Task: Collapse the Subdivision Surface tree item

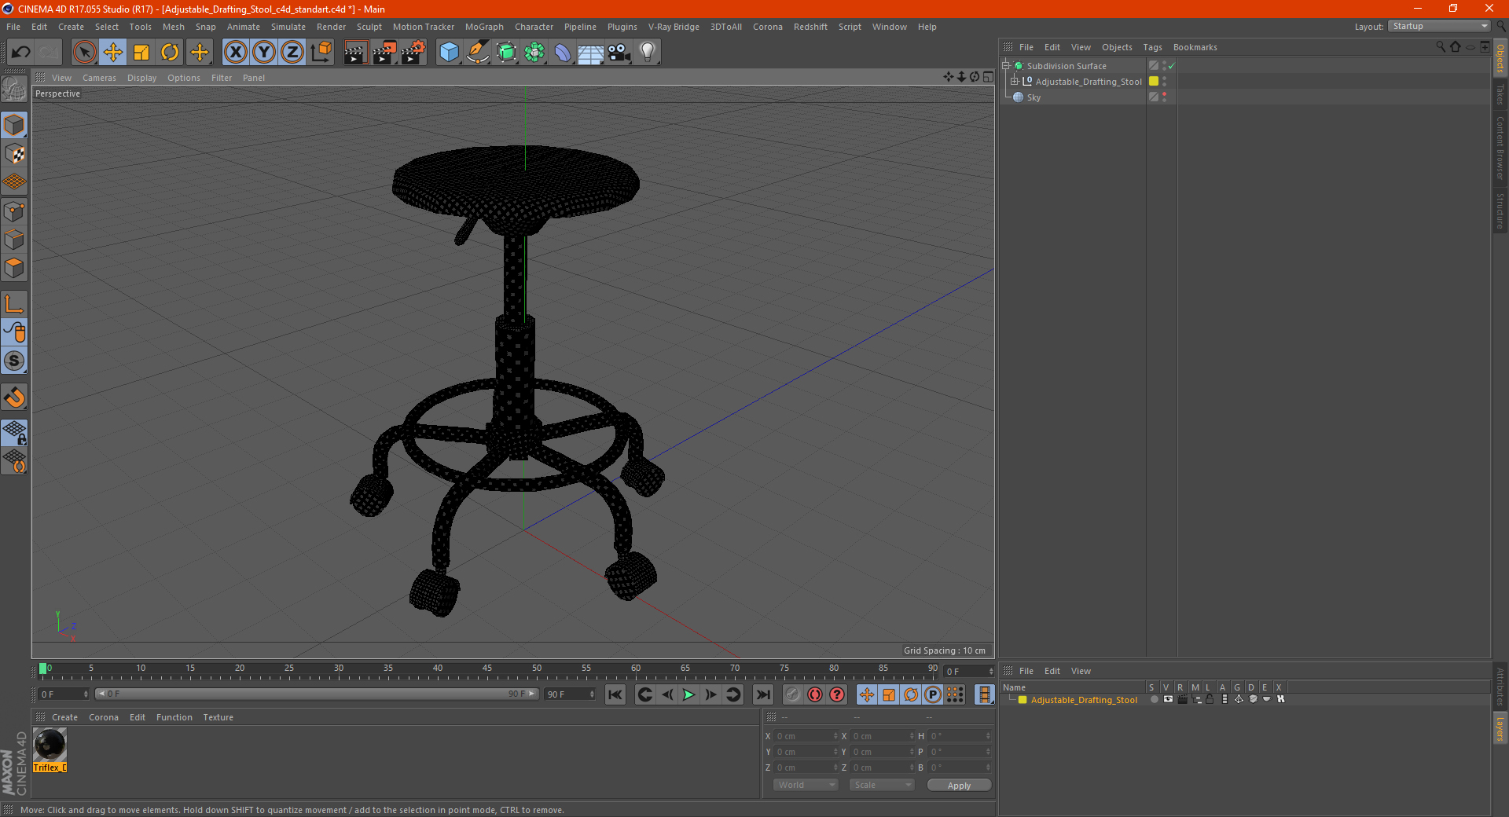Action: click(x=1006, y=66)
